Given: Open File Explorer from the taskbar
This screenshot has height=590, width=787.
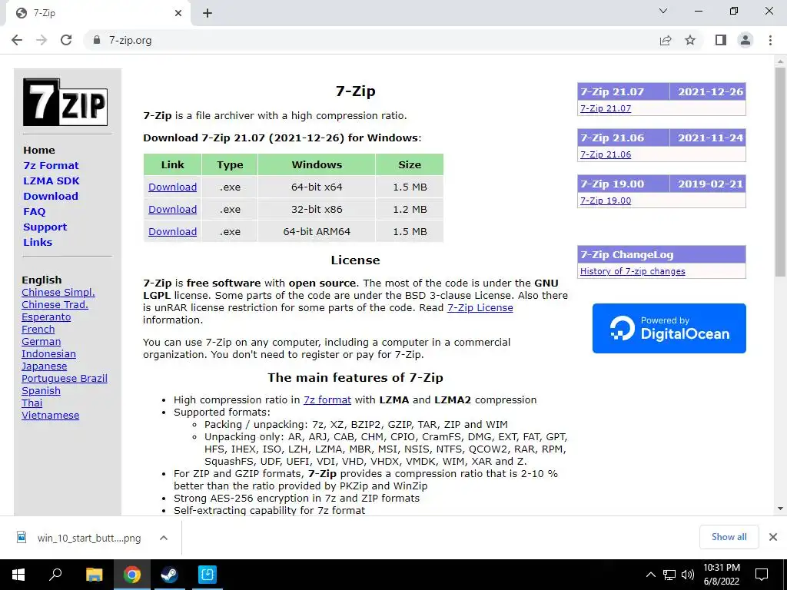Looking at the screenshot, I should pyautogui.click(x=94, y=575).
